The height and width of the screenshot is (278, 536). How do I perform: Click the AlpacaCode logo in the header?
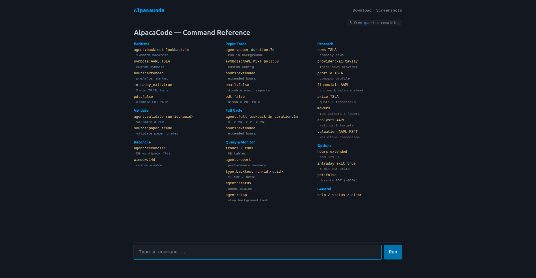point(149,10)
